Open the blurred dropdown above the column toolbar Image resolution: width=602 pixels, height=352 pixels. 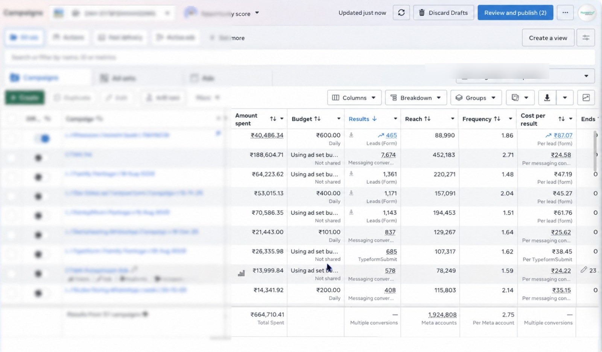[x=525, y=76]
